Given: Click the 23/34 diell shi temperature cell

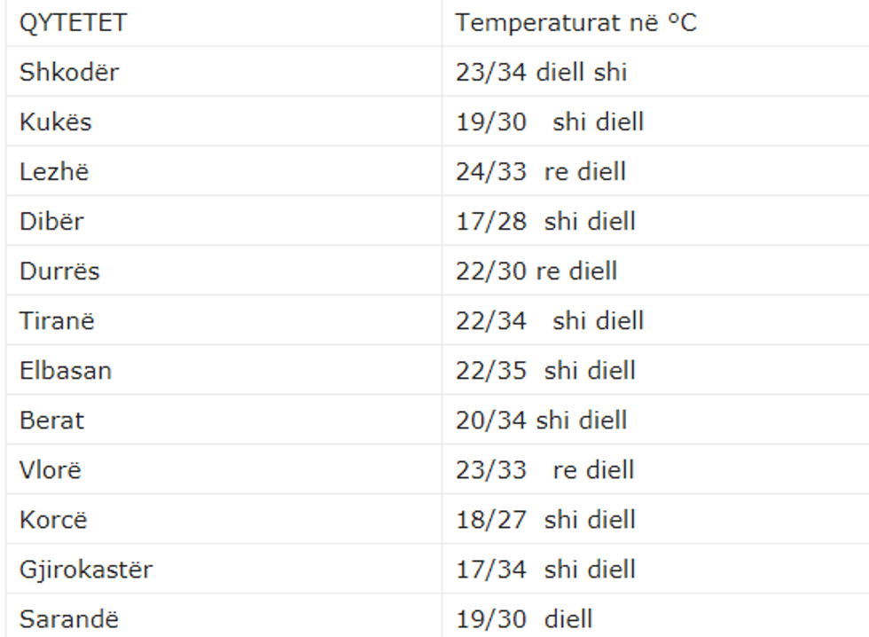Looking at the screenshot, I should [x=541, y=72].
